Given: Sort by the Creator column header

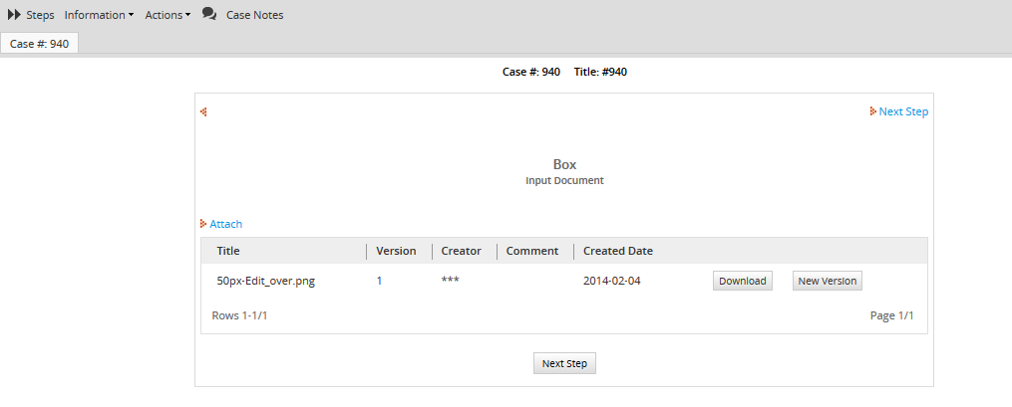Looking at the screenshot, I should coord(461,251).
